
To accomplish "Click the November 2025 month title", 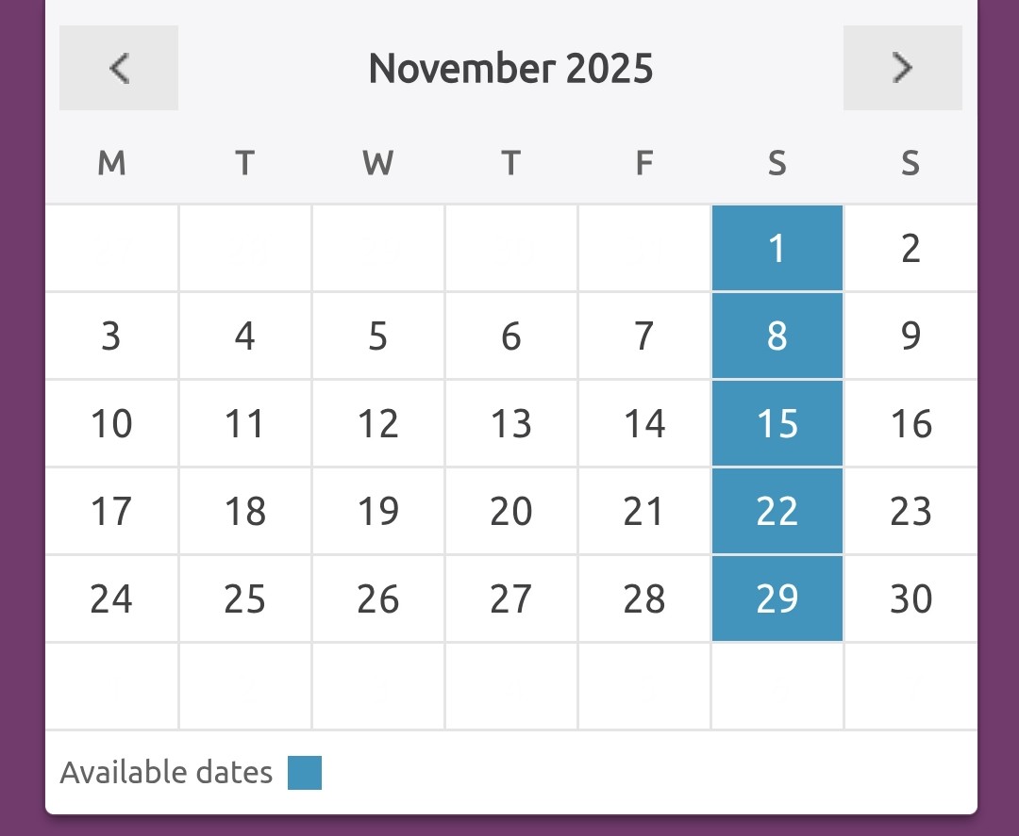I will 510,69.
